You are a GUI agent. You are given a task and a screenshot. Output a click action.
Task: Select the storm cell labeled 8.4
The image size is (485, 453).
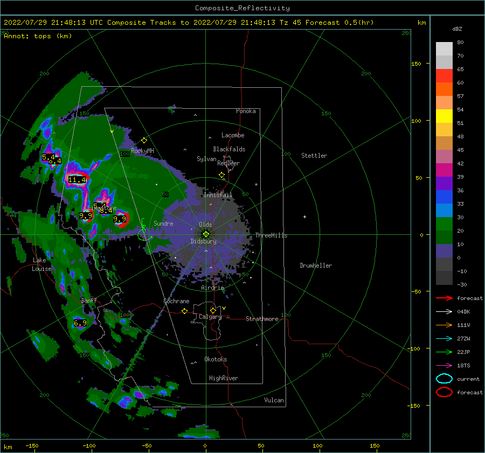106,211
